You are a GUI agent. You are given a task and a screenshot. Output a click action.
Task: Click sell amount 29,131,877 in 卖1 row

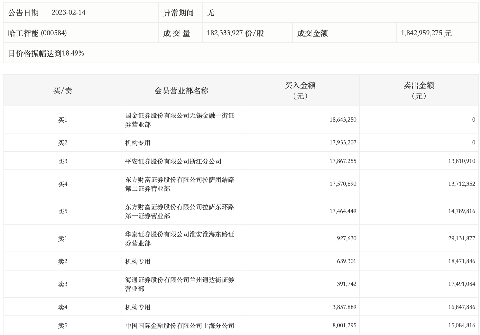point(461,238)
